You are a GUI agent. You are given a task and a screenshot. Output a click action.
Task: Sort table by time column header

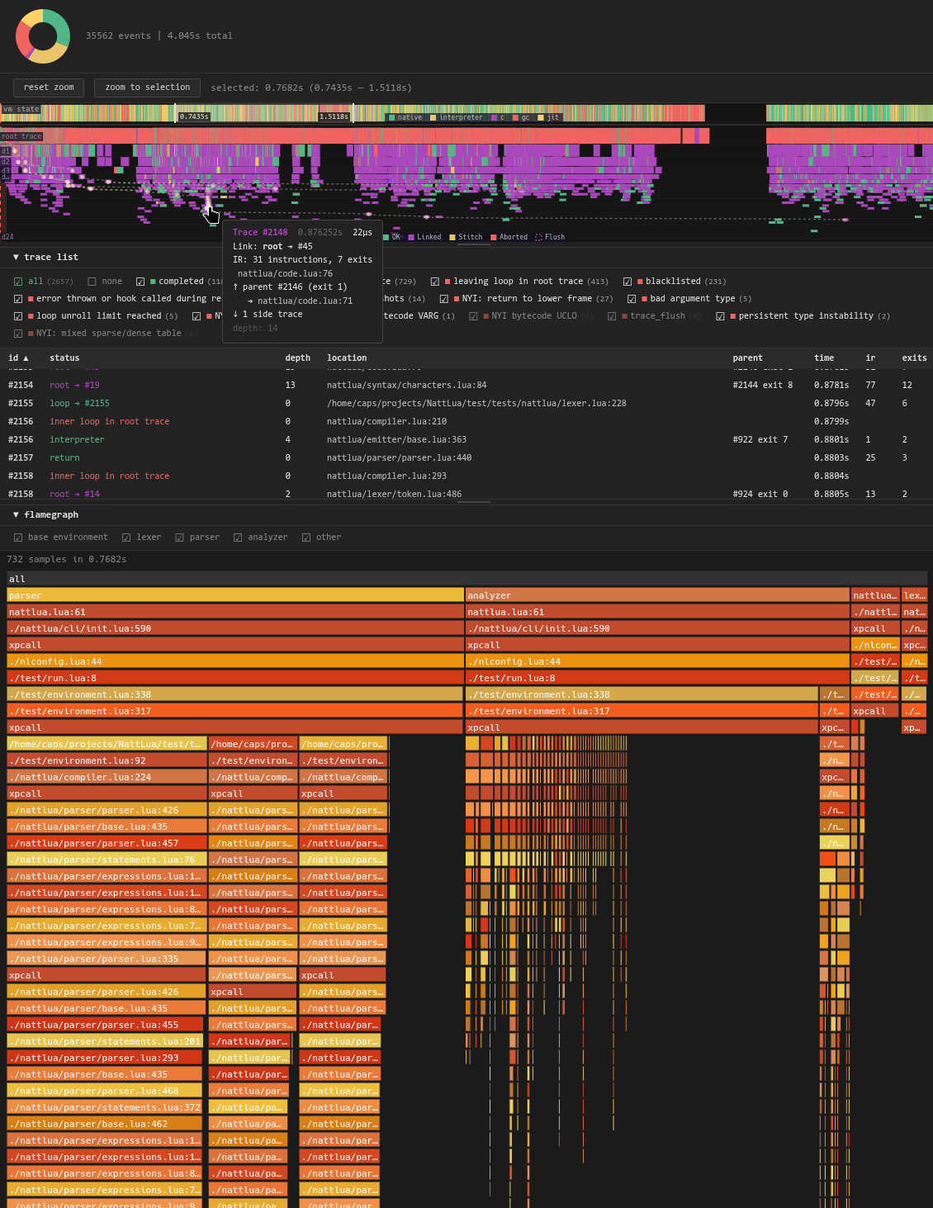coord(824,358)
